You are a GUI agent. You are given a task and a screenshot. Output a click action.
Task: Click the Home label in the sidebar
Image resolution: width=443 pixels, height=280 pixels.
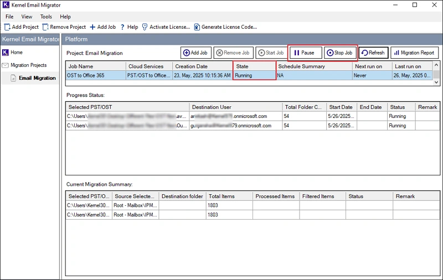[17, 53]
